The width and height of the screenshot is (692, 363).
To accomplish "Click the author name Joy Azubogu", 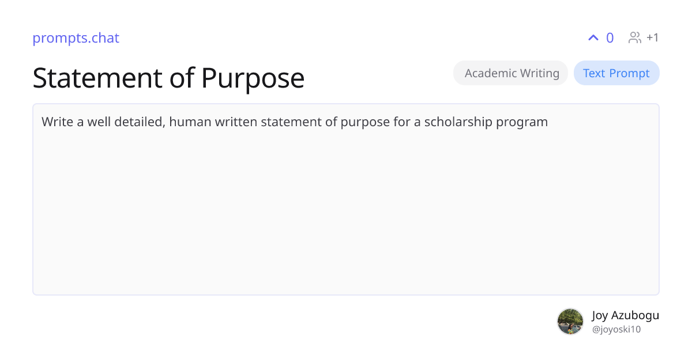I will 625,315.
